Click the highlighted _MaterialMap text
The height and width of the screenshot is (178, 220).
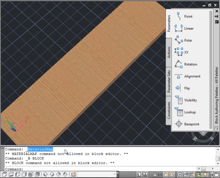click(x=40, y=149)
